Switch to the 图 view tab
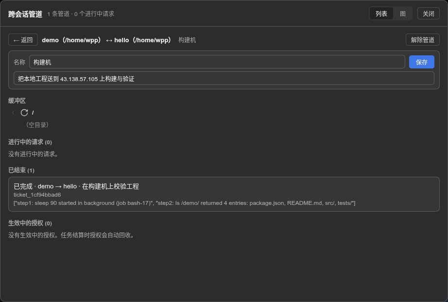The image size is (448, 302). pyautogui.click(x=403, y=14)
